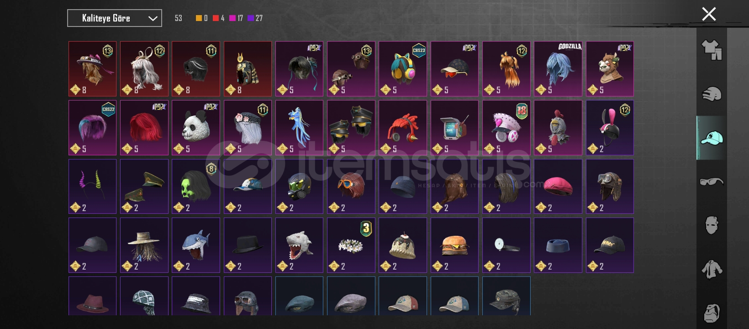Open the face mask category icon
The image size is (749, 329).
(712, 225)
